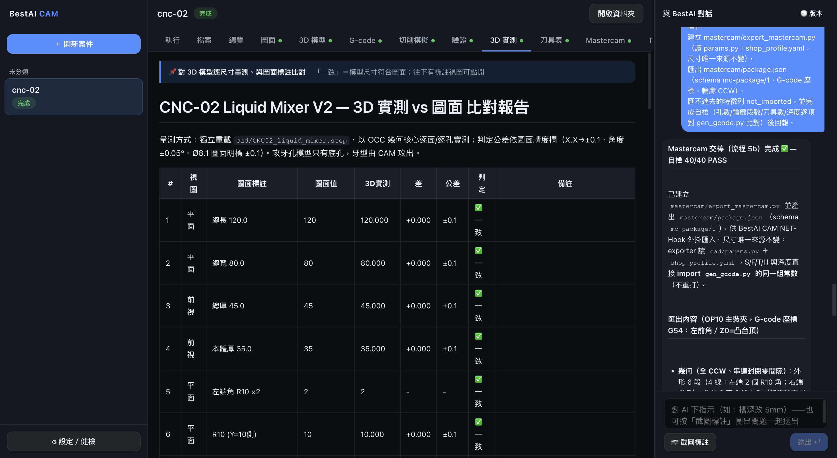The height and width of the screenshot is (458, 837).
Task: Click the 總長 120.0 cell
Action: click(252, 220)
